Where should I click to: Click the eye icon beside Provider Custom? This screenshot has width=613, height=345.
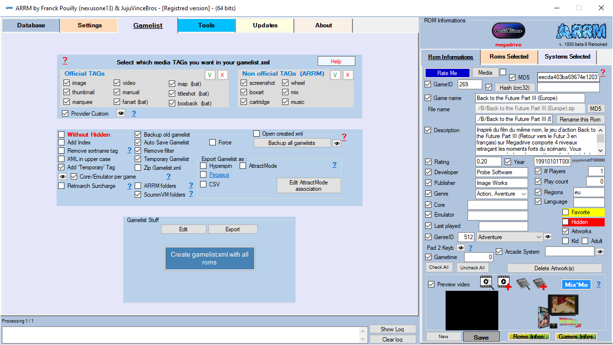(x=121, y=113)
